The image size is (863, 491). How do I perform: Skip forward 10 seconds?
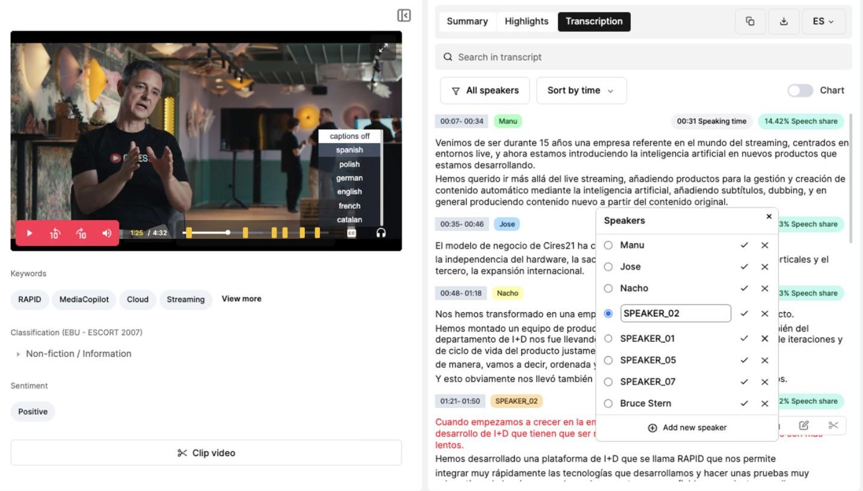pyautogui.click(x=81, y=233)
